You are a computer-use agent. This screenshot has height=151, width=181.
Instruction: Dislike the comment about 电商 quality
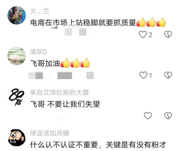(168, 34)
